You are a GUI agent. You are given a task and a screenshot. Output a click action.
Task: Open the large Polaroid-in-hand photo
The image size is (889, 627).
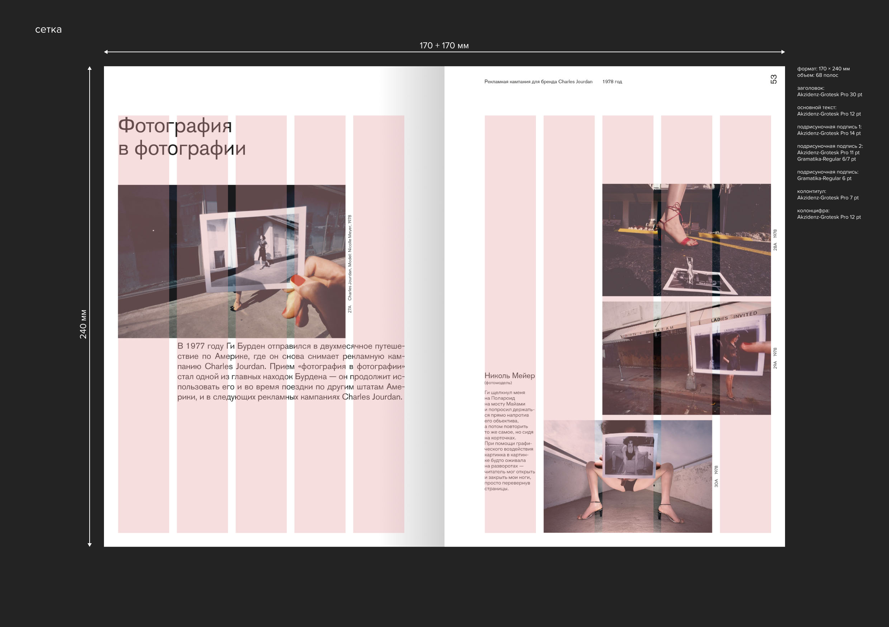tap(232, 261)
